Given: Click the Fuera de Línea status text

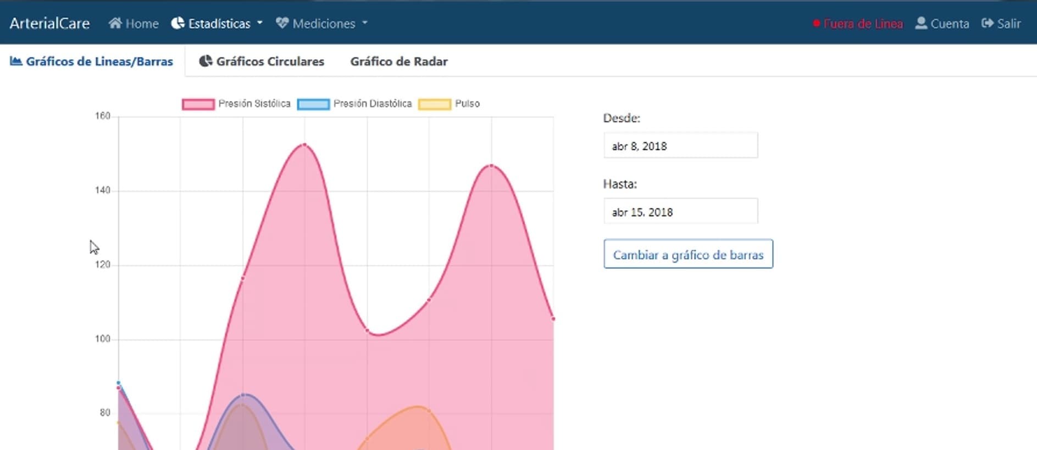Looking at the screenshot, I should click(x=863, y=24).
